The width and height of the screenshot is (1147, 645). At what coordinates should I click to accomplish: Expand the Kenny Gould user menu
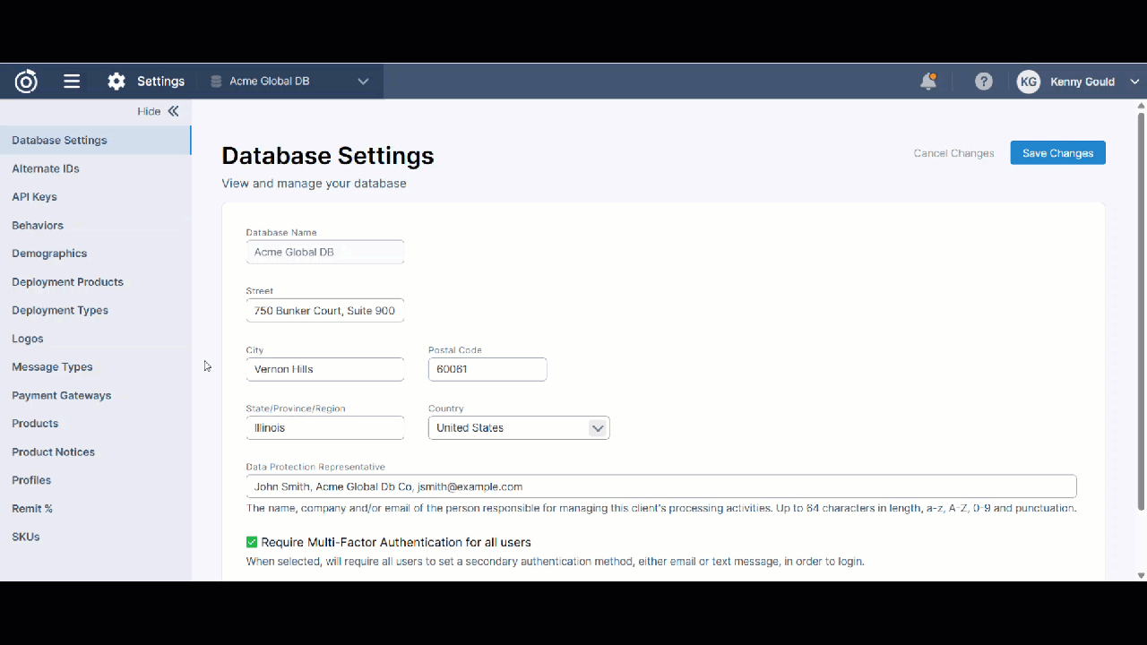(x=1134, y=82)
